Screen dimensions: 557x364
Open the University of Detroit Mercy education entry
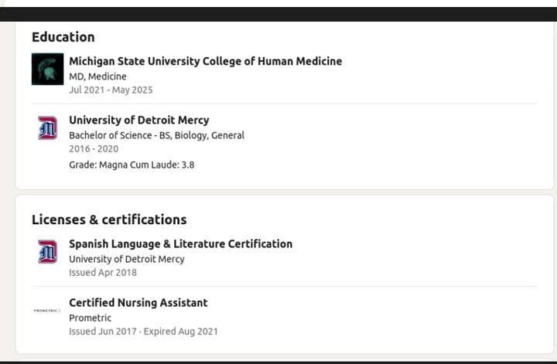pos(139,120)
